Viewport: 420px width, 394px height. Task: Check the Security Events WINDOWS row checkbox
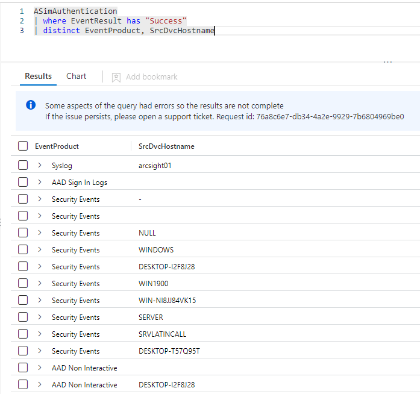point(23,249)
